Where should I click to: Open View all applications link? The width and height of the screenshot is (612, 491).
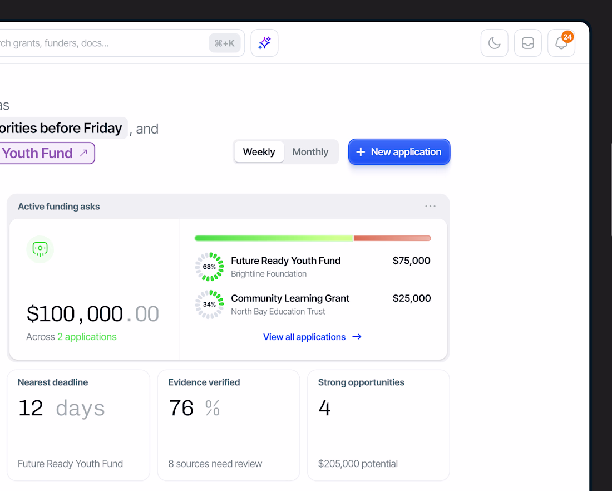(312, 337)
